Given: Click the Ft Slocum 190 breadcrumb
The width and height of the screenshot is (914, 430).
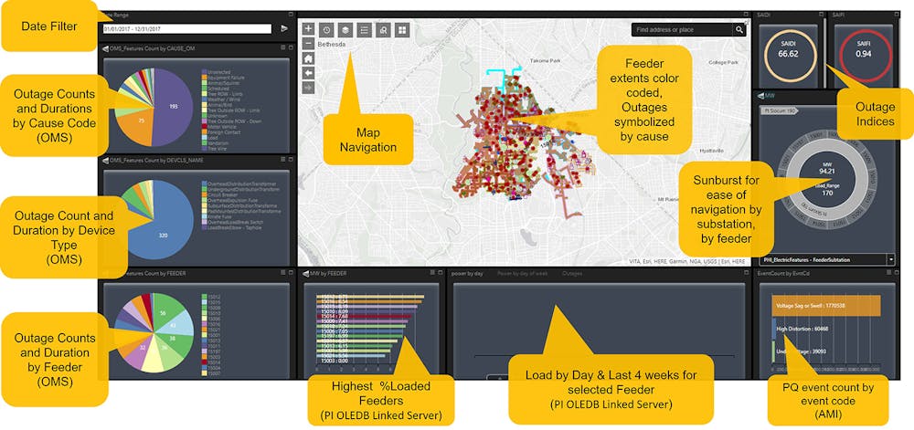Looking at the screenshot, I should [x=780, y=110].
